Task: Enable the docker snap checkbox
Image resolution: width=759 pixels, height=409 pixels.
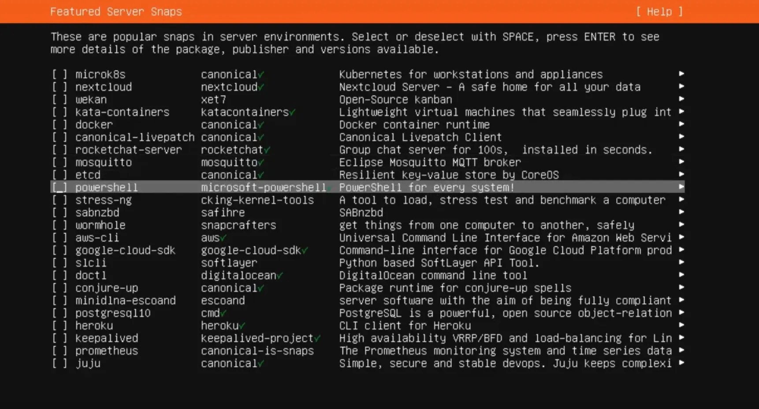Action: [x=60, y=125]
